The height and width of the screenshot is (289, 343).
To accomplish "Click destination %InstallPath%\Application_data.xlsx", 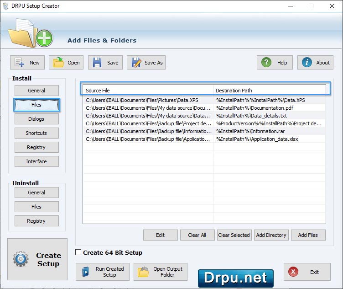I will 257,139.
